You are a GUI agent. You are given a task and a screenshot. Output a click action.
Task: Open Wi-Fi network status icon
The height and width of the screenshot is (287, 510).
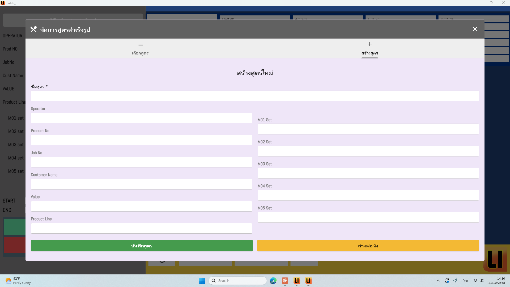click(x=475, y=281)
